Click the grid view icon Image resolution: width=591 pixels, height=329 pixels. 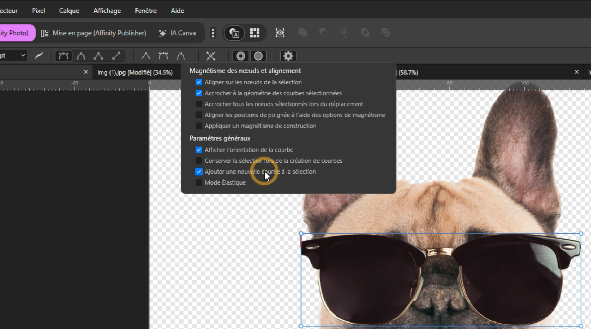click(255, 33)
